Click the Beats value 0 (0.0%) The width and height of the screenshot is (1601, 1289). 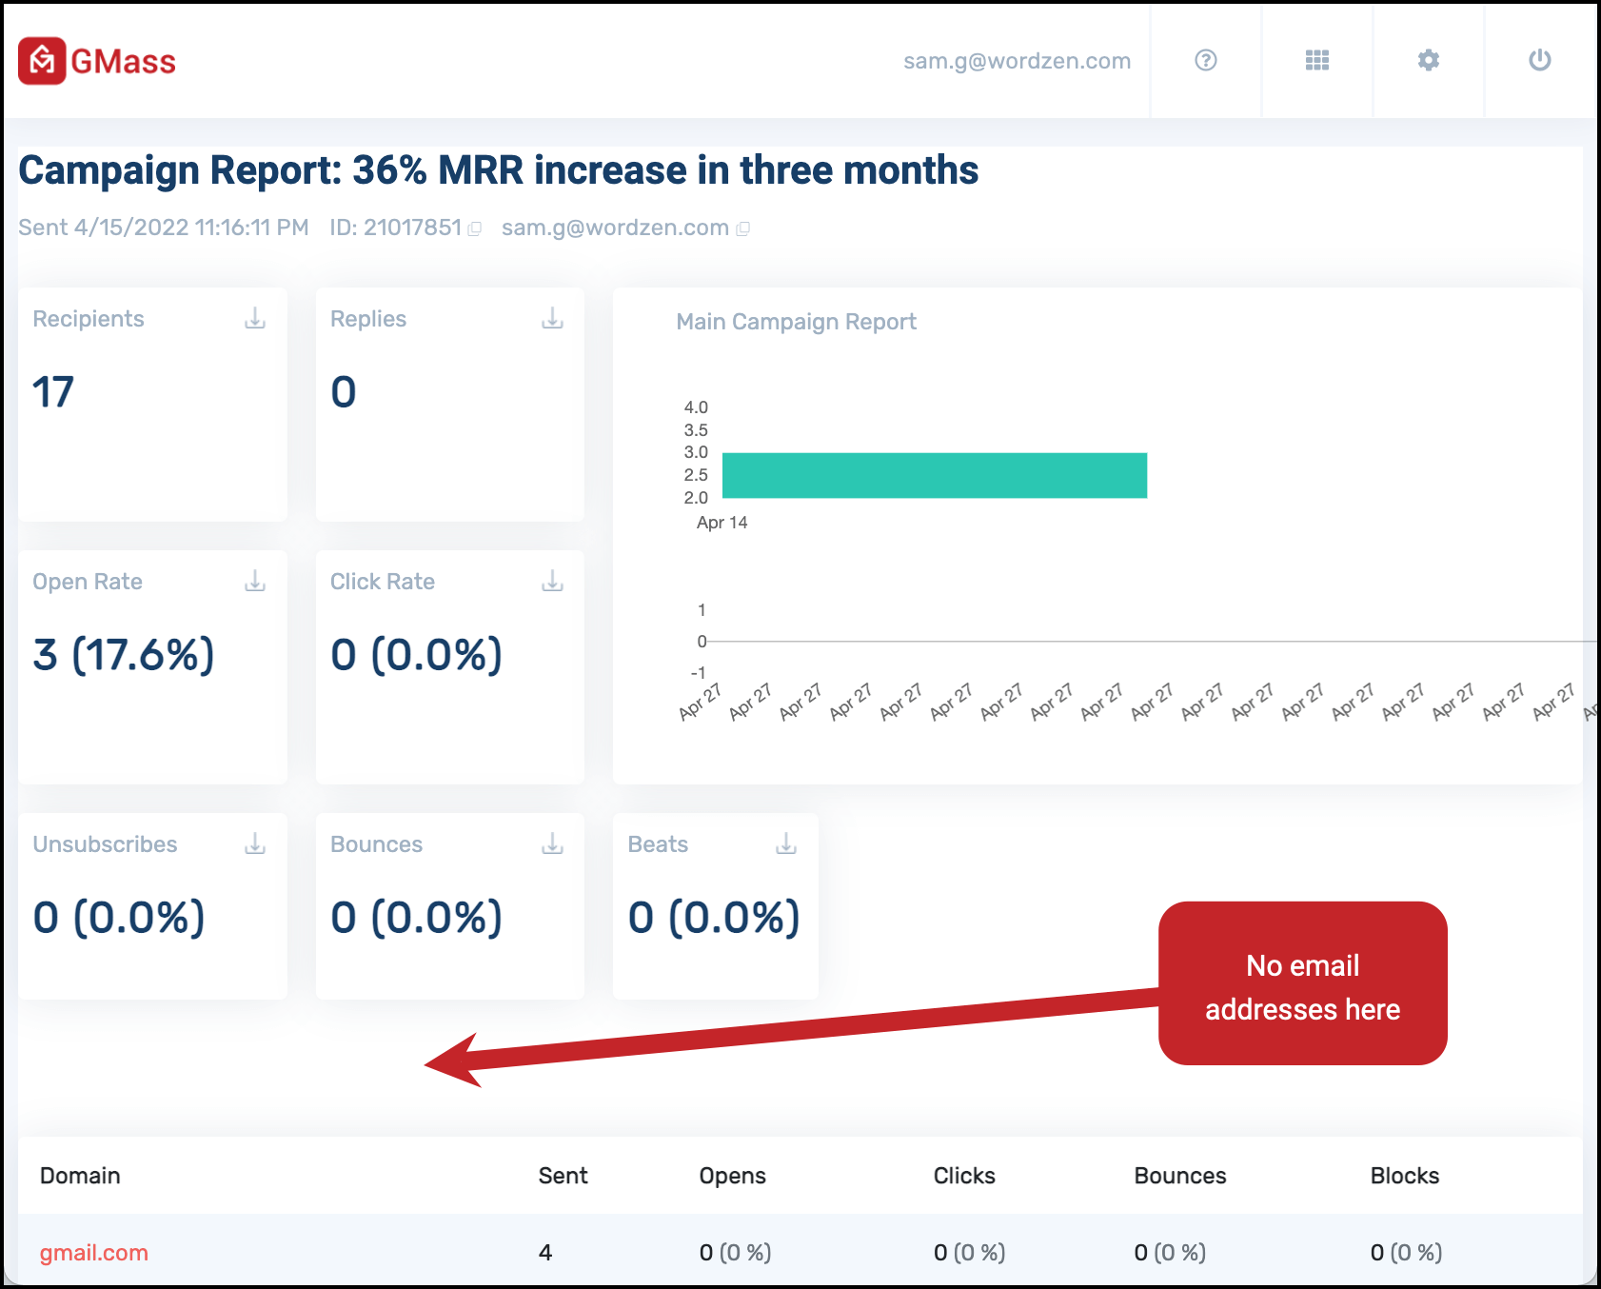coord(714,918)
